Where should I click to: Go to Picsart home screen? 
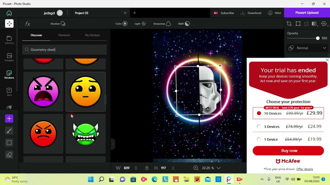(x=9, y=13)
